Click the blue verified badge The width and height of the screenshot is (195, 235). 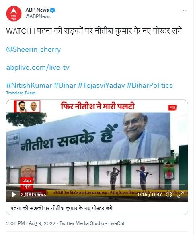[x=52, y=10]
